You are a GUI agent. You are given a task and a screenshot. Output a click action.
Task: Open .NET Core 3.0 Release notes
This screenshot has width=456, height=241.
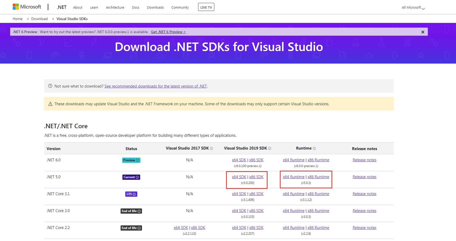pos(364,211)
